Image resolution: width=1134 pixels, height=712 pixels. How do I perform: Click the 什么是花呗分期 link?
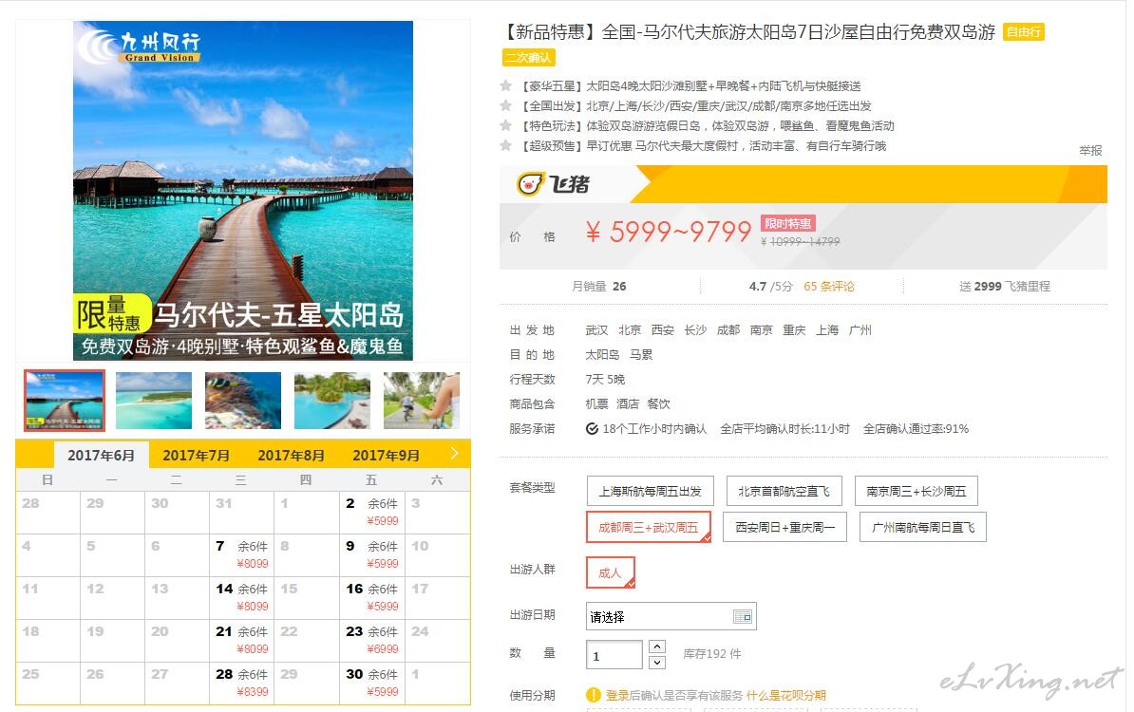(x=786, y=695)
